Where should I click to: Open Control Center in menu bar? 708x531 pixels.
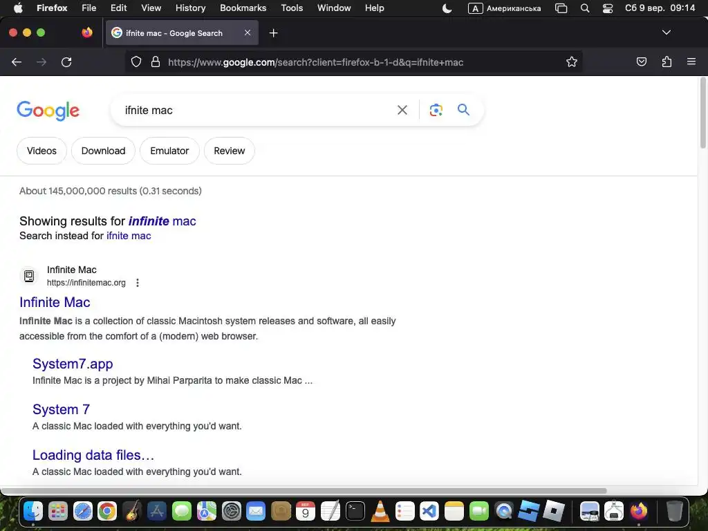coord(608,8)
